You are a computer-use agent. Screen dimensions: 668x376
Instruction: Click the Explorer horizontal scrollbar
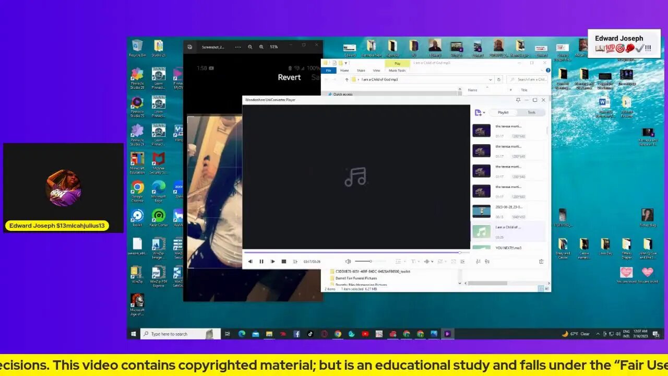(x=486, y=283)
